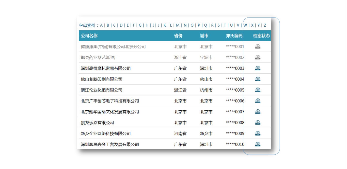Click the 公司名称 column header
347x169 pixels.
[89, 36]
